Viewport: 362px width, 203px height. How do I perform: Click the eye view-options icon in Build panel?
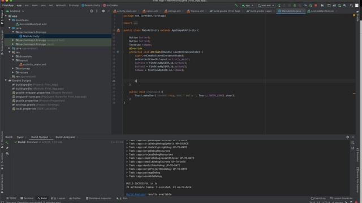coord(7,153)
